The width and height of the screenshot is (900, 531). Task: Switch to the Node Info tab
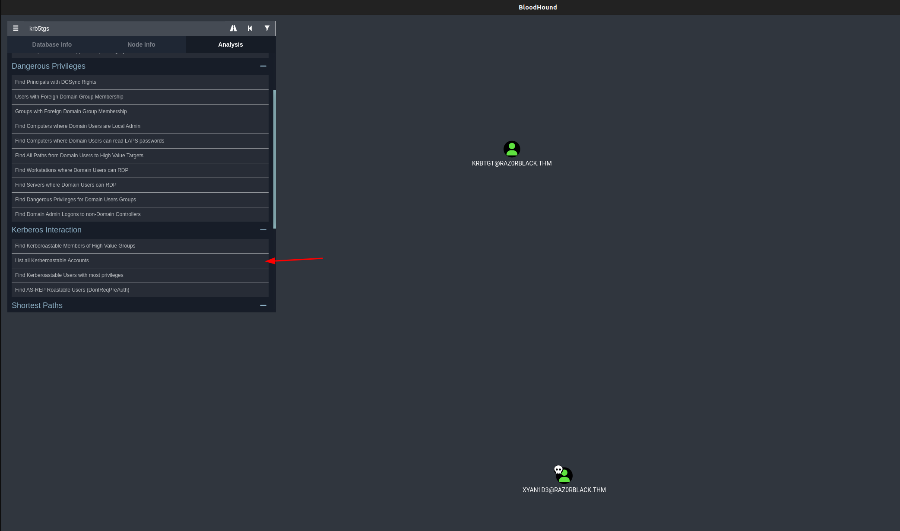(x=141, y=45)
